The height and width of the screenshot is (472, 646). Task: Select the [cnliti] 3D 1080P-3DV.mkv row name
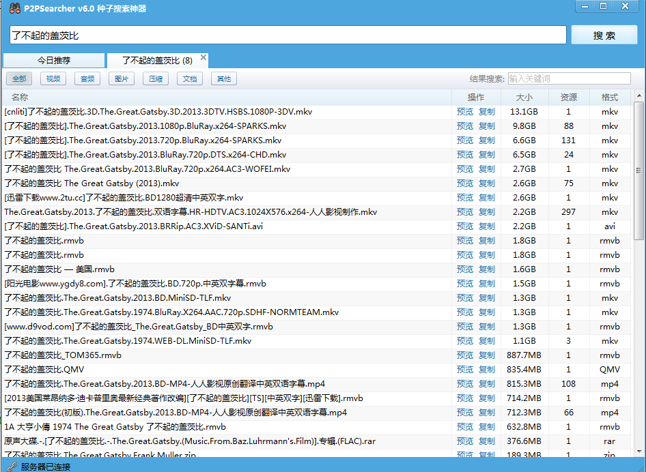click(x=158, y=111)
